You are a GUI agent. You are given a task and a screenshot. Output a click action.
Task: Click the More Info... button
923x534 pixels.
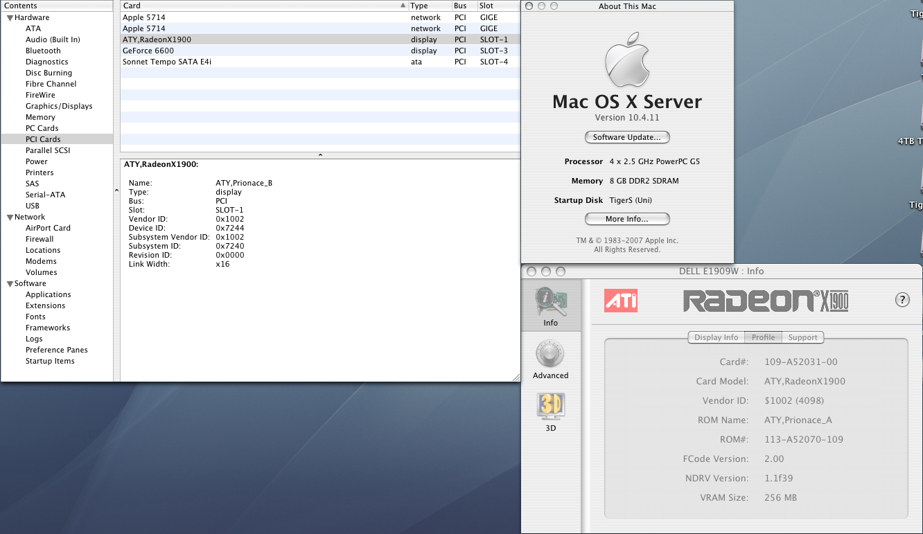[x=627, y=219]
